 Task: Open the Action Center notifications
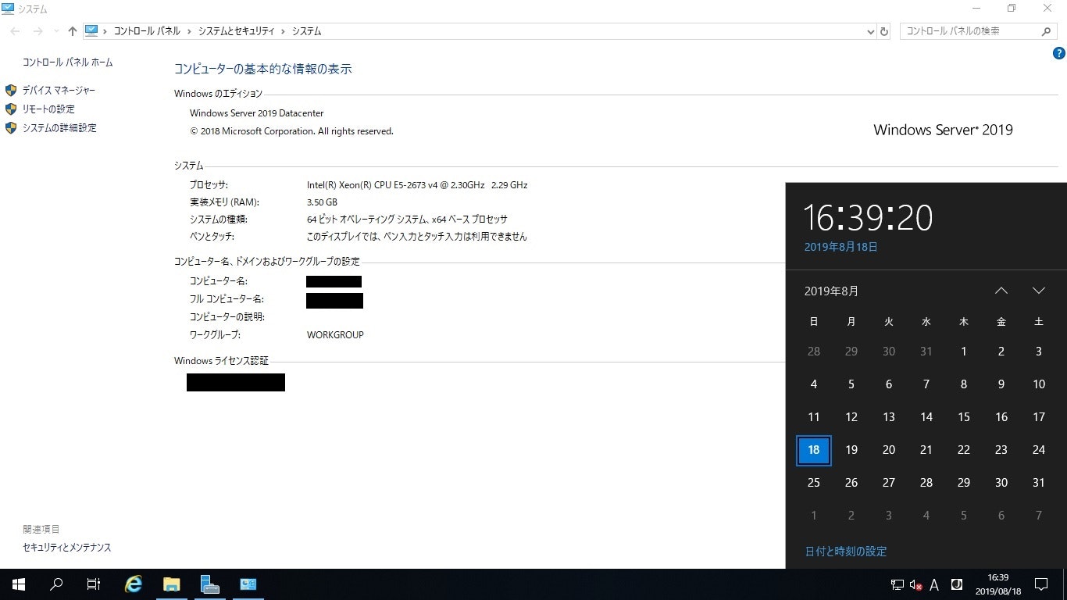click(x=1041, y=584)
